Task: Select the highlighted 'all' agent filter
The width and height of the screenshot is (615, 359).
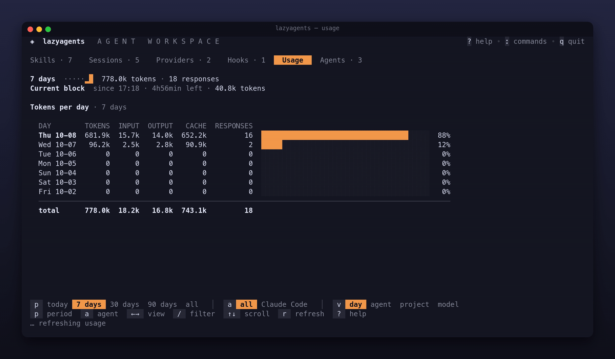Action: click(247, 304)
